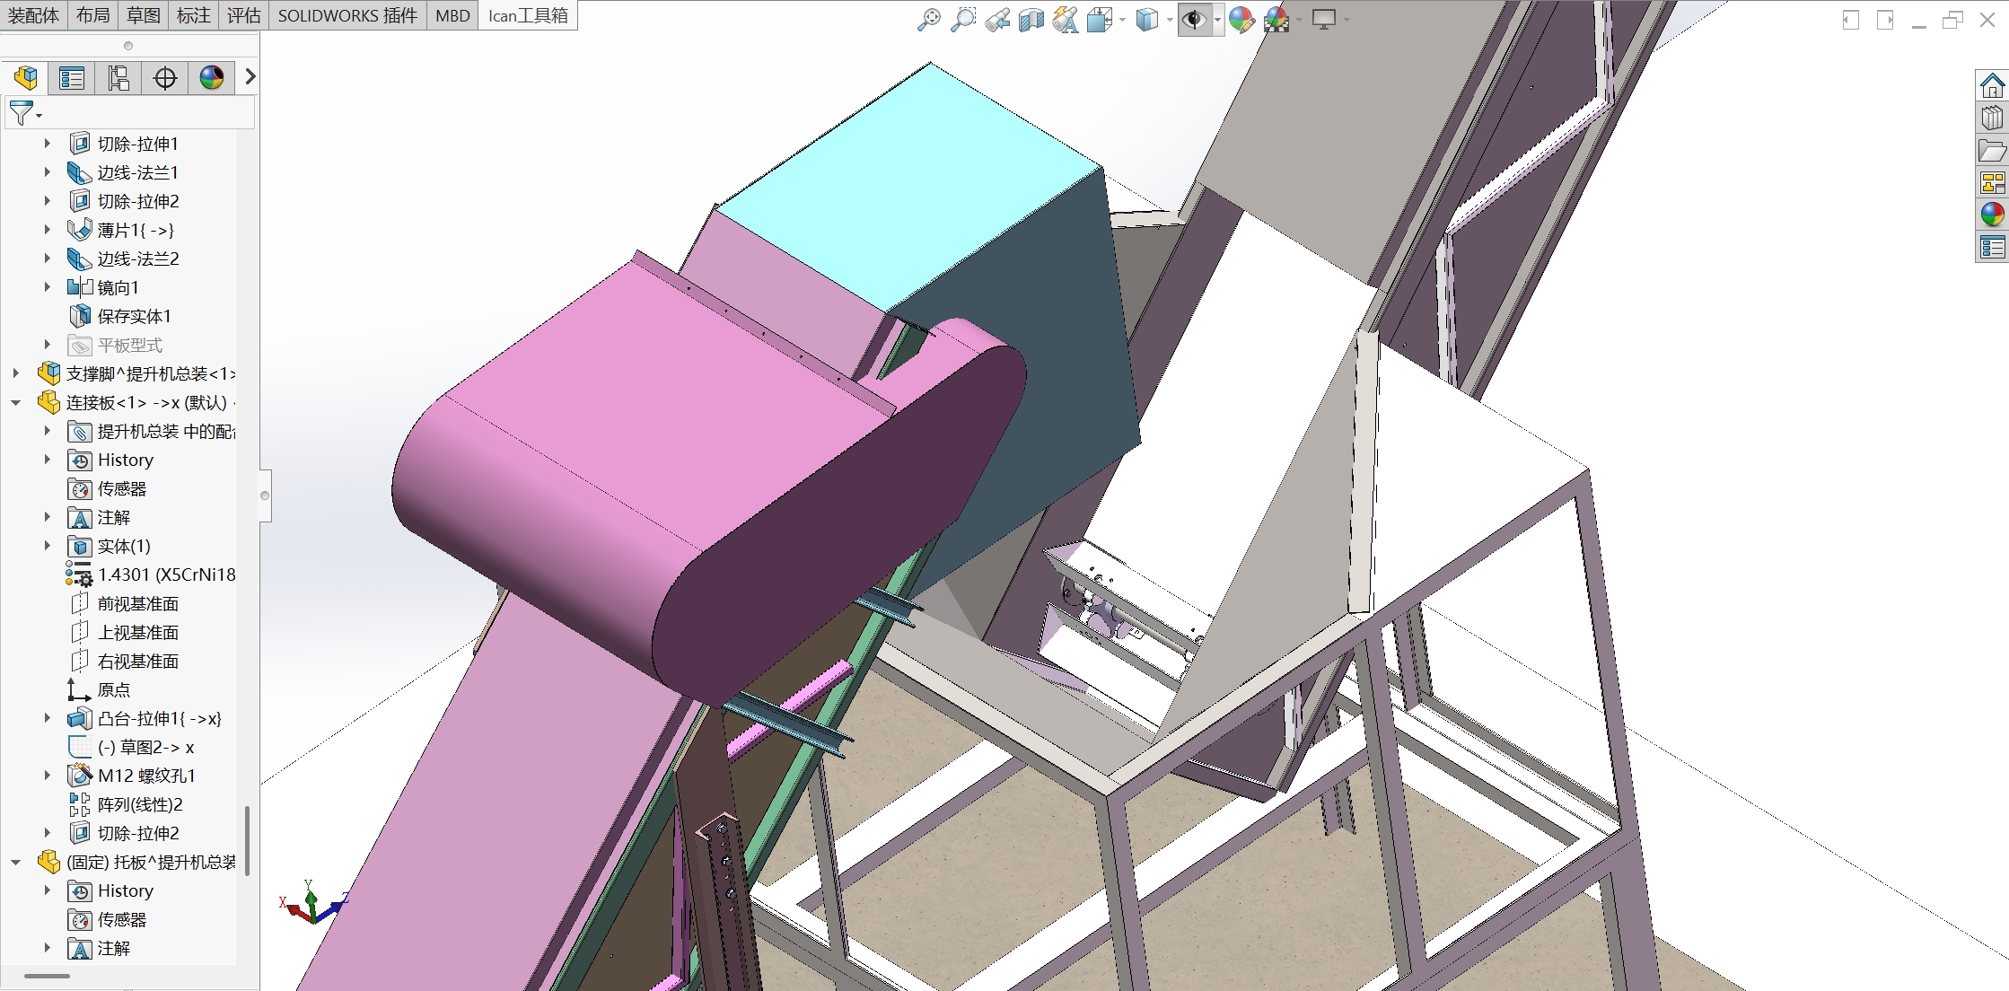Open the Design Library task pane icon
This screenshot has height=991, width=2009.
[1992, 118]
